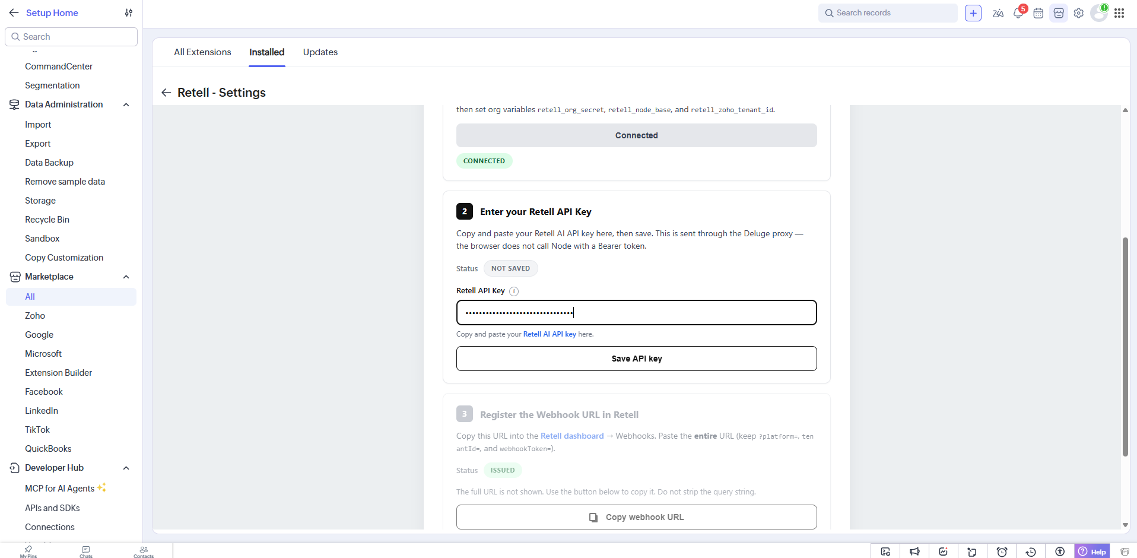Click the Save API key button
The height and width of the screenshot is (558, 1137).
click(x=636, y=359)
